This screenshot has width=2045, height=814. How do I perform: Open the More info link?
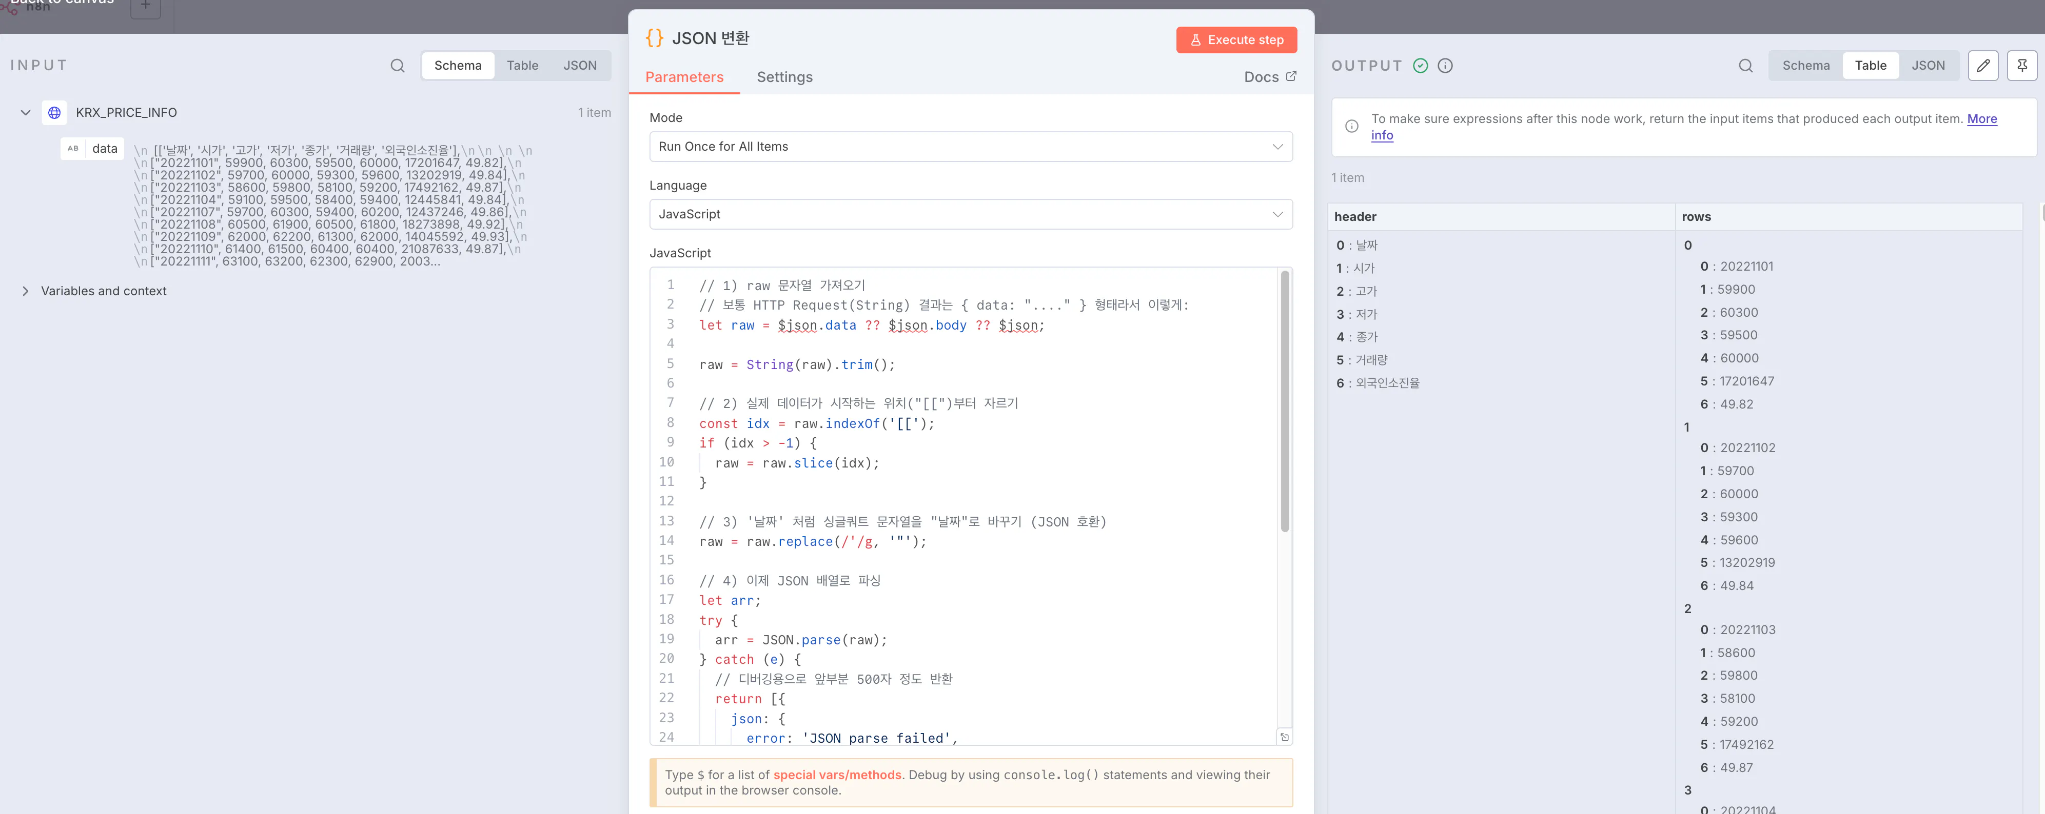coord(1981,119)
